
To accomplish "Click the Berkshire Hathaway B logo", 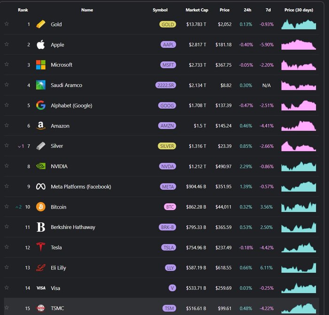I will coord(41,227).
